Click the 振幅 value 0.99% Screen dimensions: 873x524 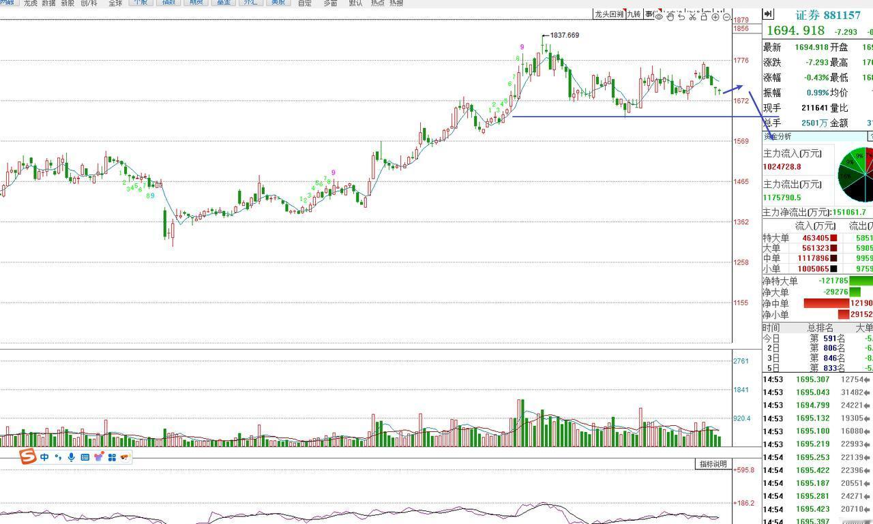click(816, 93)
